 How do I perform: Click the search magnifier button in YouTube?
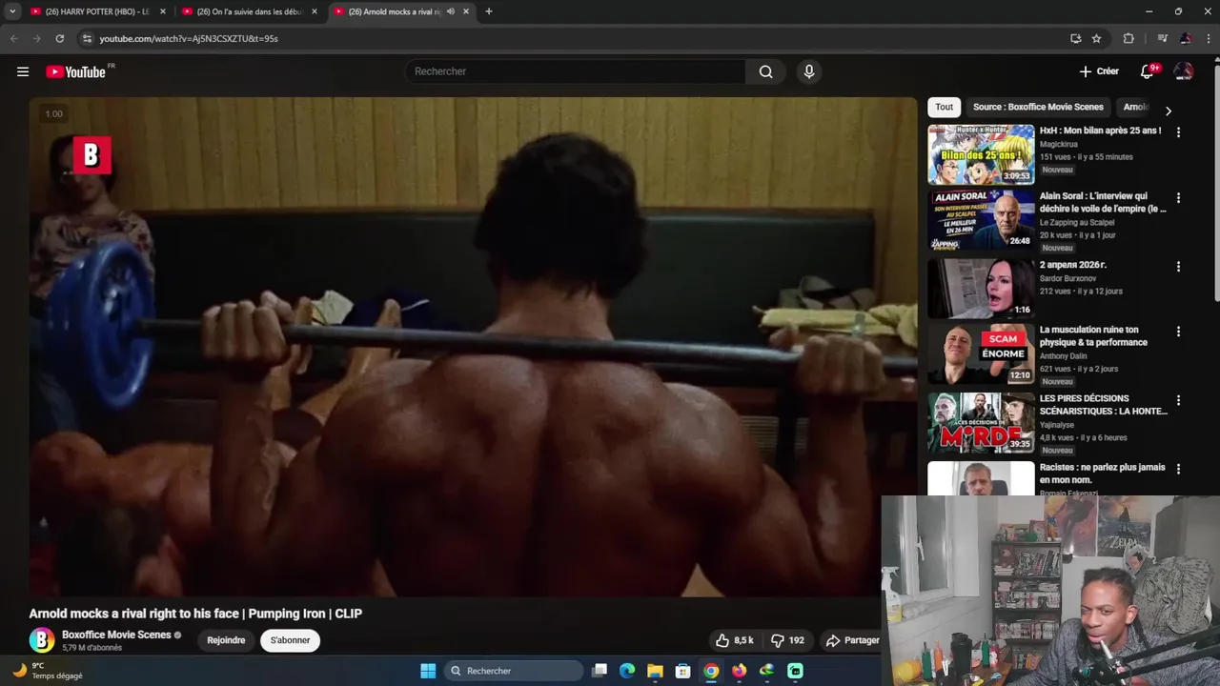(x=765, y=71)
